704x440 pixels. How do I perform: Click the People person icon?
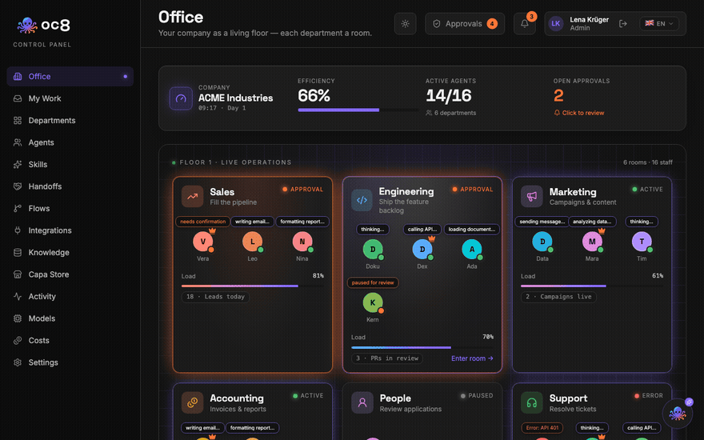[x=362, y=402]
